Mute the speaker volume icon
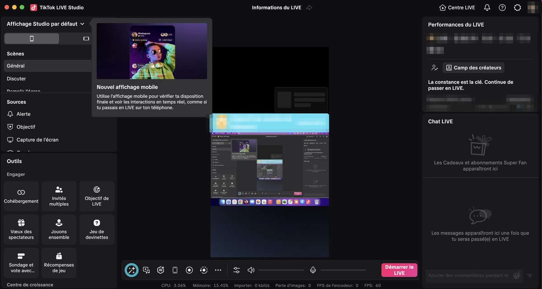This screenshot has height=289, width=542. point(251,270)
